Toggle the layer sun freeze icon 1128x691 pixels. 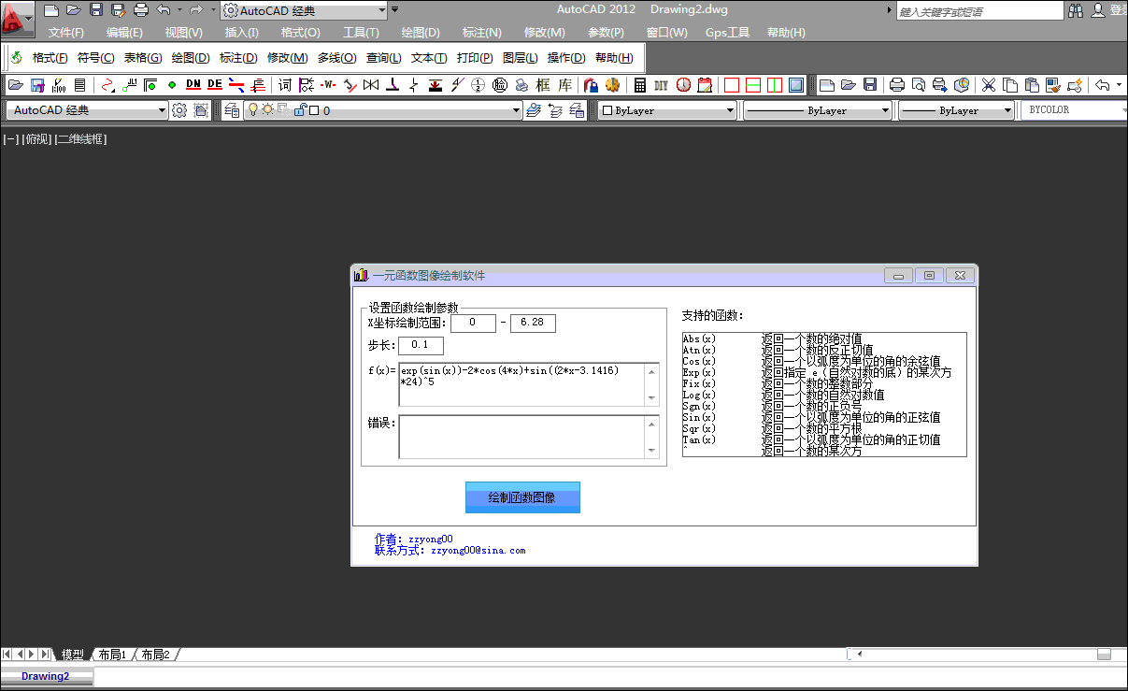click(267, 110)
